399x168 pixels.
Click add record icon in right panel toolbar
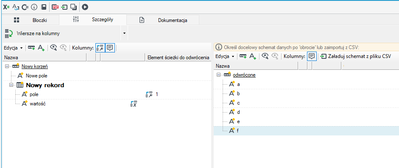tap(243, 56)
